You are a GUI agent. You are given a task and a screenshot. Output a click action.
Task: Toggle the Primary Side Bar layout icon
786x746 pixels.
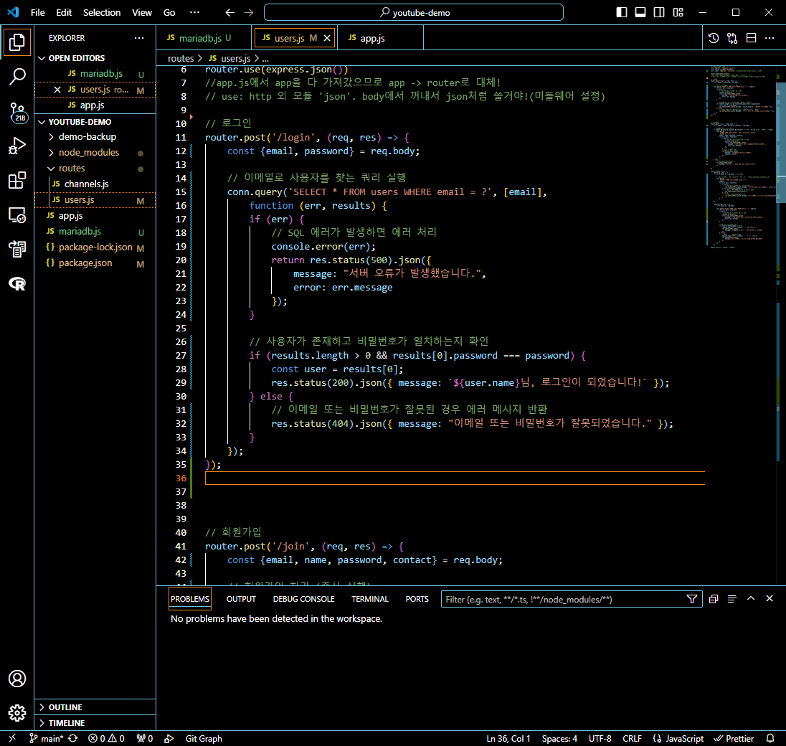622,12
